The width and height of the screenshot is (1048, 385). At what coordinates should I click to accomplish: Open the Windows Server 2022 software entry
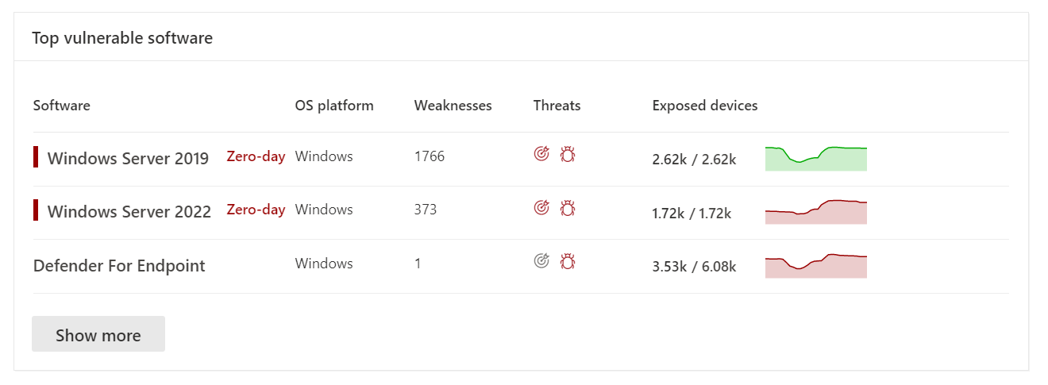(x=129, y=212)
